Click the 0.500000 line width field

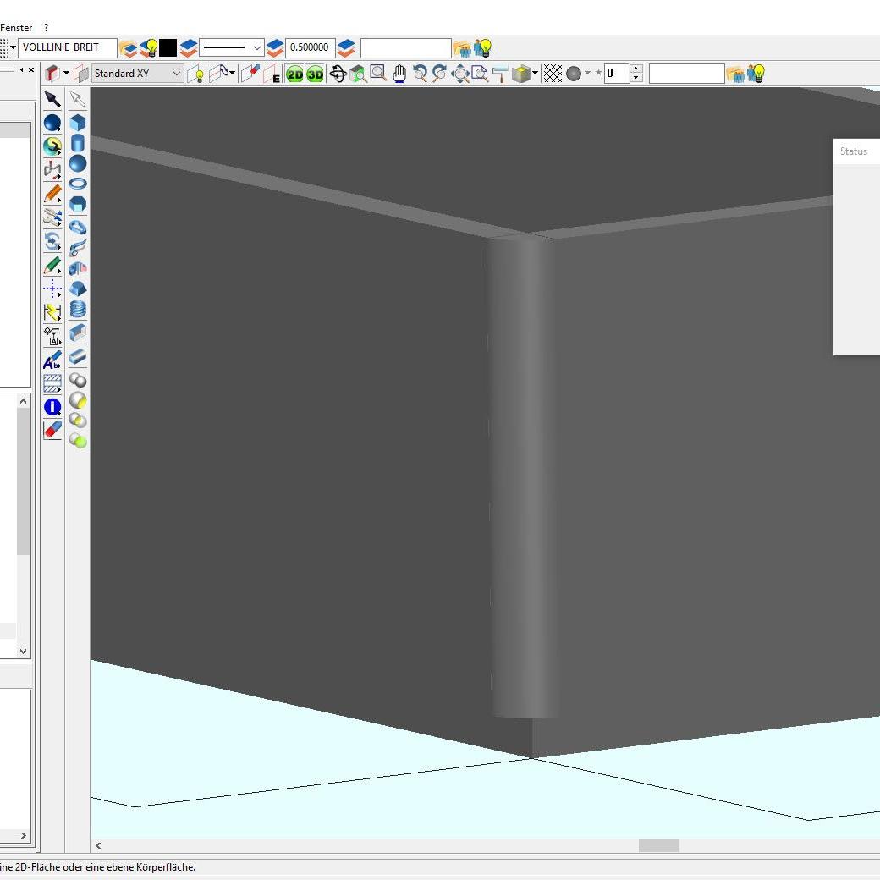[310, 48]
